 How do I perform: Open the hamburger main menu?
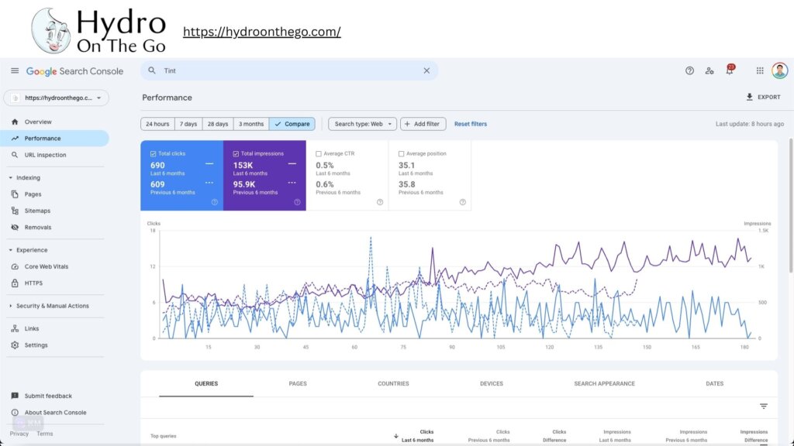coord(15,70)
